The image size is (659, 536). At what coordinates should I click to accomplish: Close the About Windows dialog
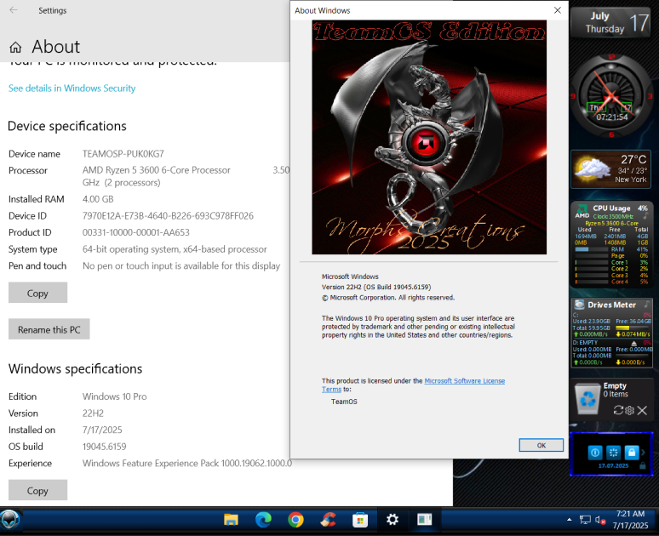tap(558, 10)
